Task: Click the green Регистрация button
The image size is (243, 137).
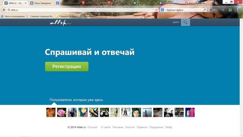Action: pyautogui.click(x=67, y=67)
